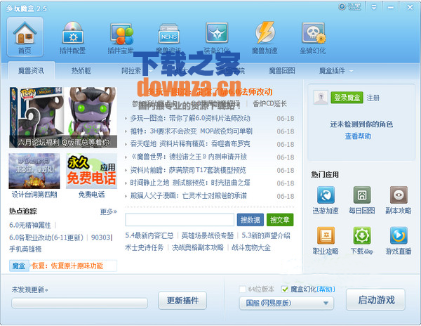Open the 下载dkp green icon
Image resolution: width=421 pixels, height=326 pixels.
[362, 235]
